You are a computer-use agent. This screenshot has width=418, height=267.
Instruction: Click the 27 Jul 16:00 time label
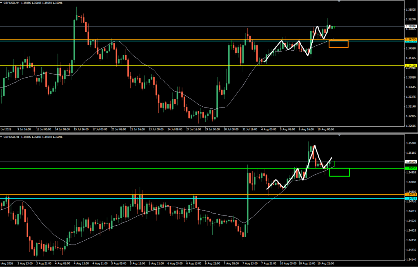(194, 129)
